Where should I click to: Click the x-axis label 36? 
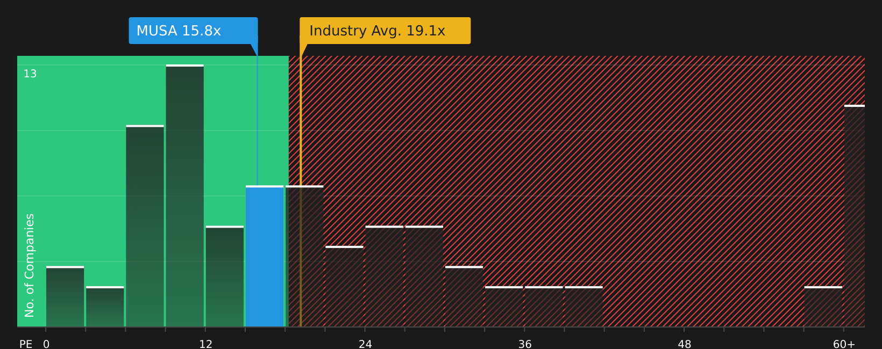[x=525, y=344]
